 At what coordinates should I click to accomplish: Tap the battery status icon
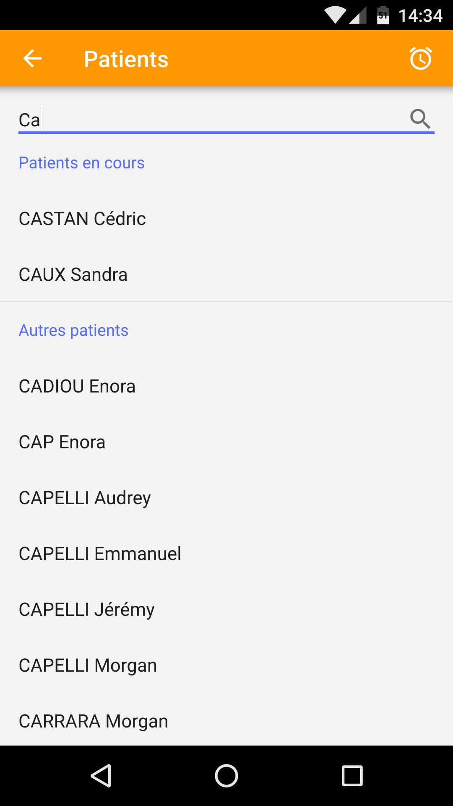383,16
